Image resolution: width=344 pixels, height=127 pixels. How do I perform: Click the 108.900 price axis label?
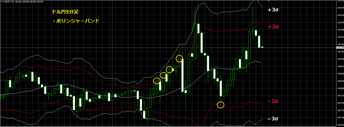(341, 59)
